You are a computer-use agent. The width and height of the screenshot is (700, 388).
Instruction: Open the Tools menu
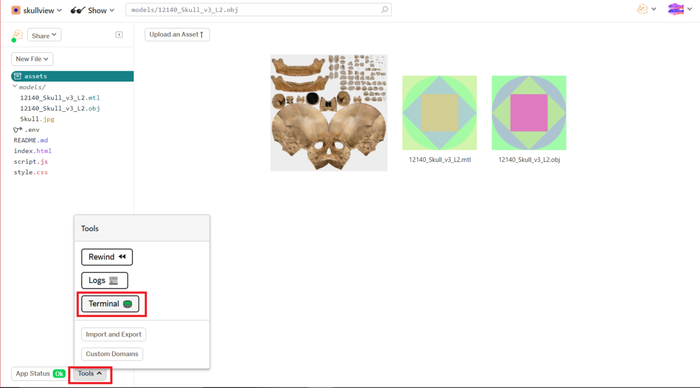point(89,373)
